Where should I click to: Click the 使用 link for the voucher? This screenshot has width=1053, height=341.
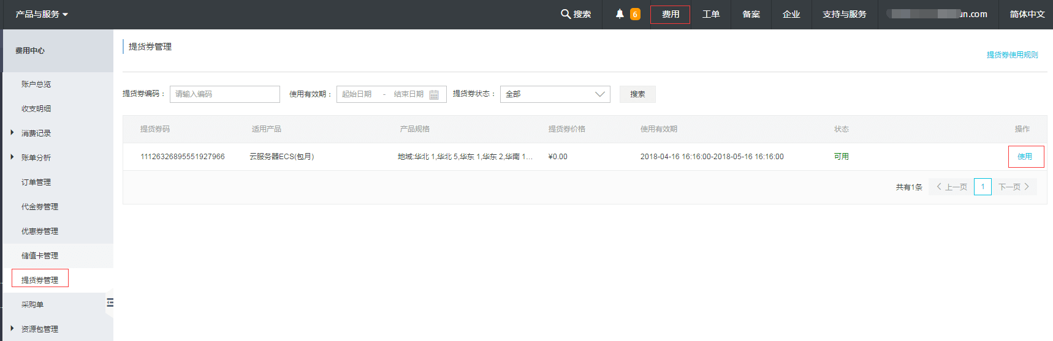[x=1025, y=157]
